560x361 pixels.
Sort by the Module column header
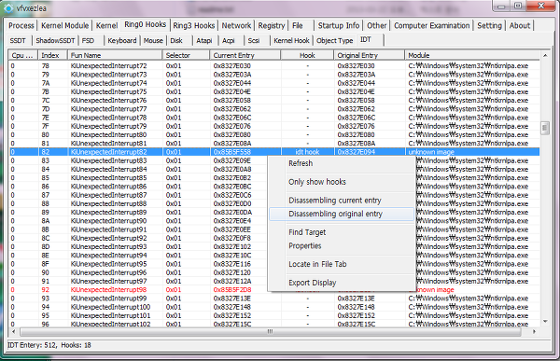pos(472,55)
